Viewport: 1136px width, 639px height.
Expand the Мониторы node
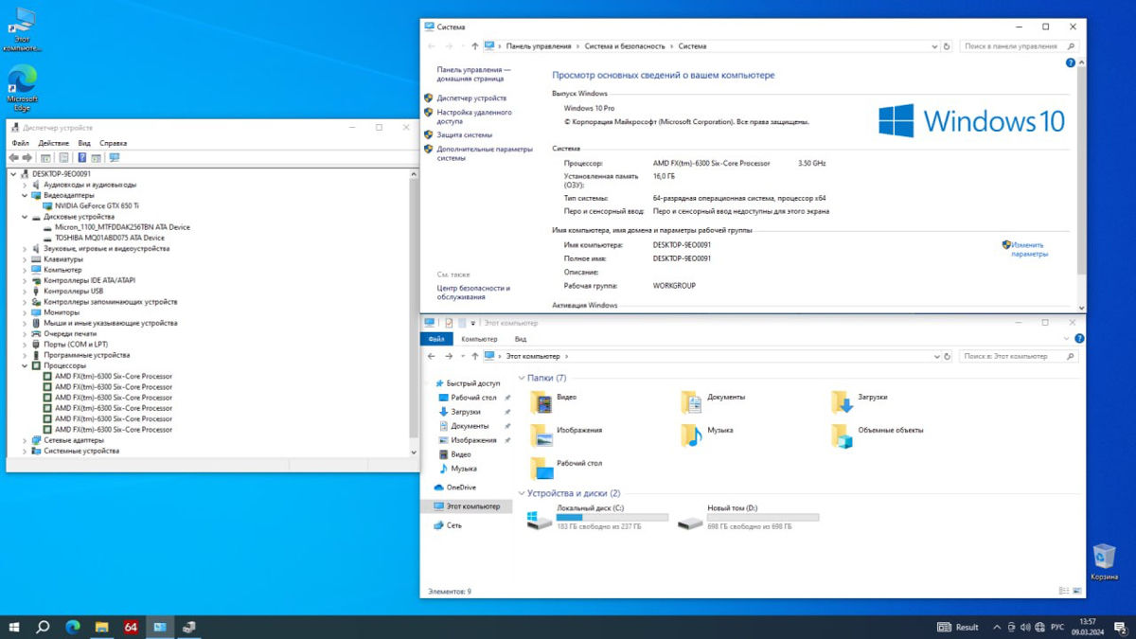pyautogui.click(x=25, y=312)
